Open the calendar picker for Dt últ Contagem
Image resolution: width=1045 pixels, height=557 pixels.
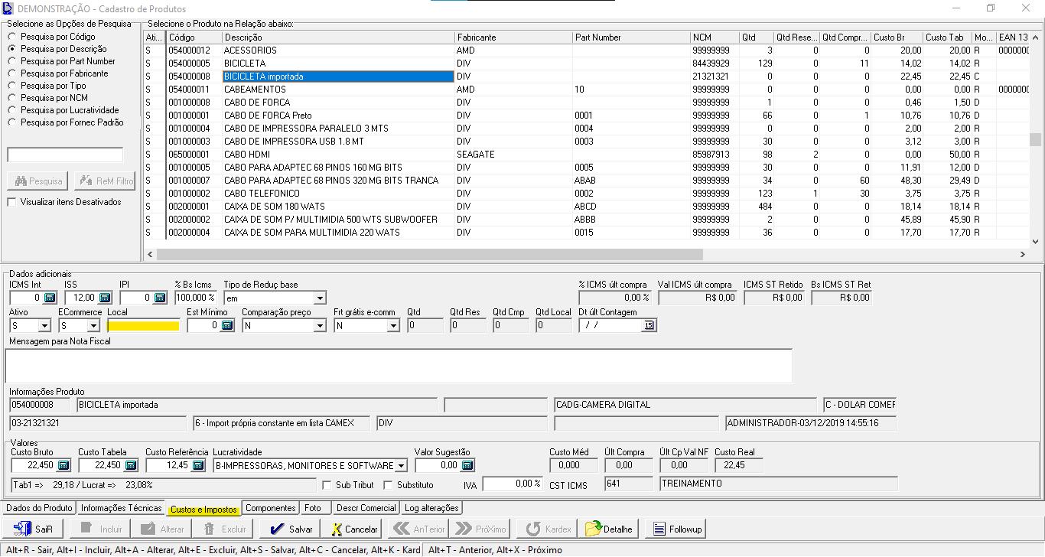click(649, 325)
